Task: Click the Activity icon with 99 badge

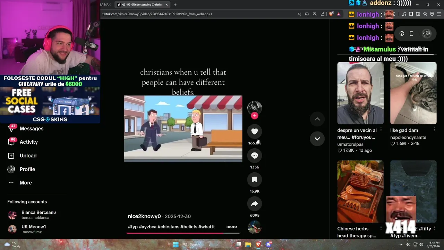Action: click(x=11, y=142)
